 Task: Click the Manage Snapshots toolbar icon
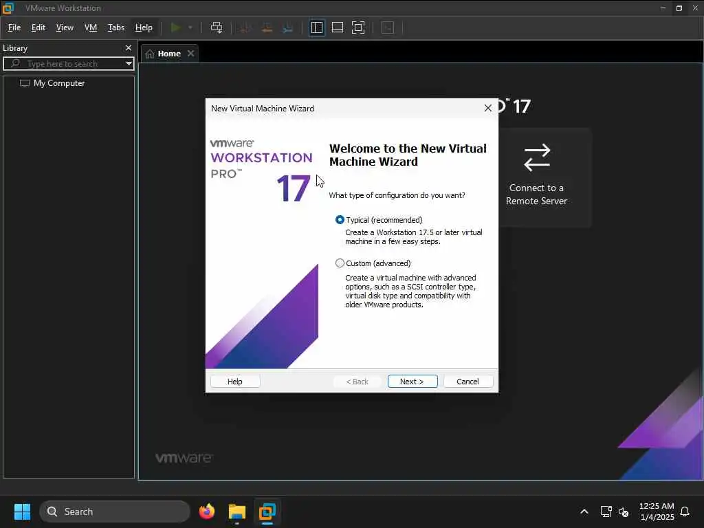pos(288,27)
